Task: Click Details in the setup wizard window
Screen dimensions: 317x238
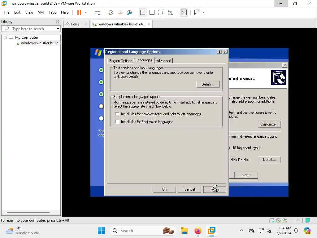Action: click(269, 160)
